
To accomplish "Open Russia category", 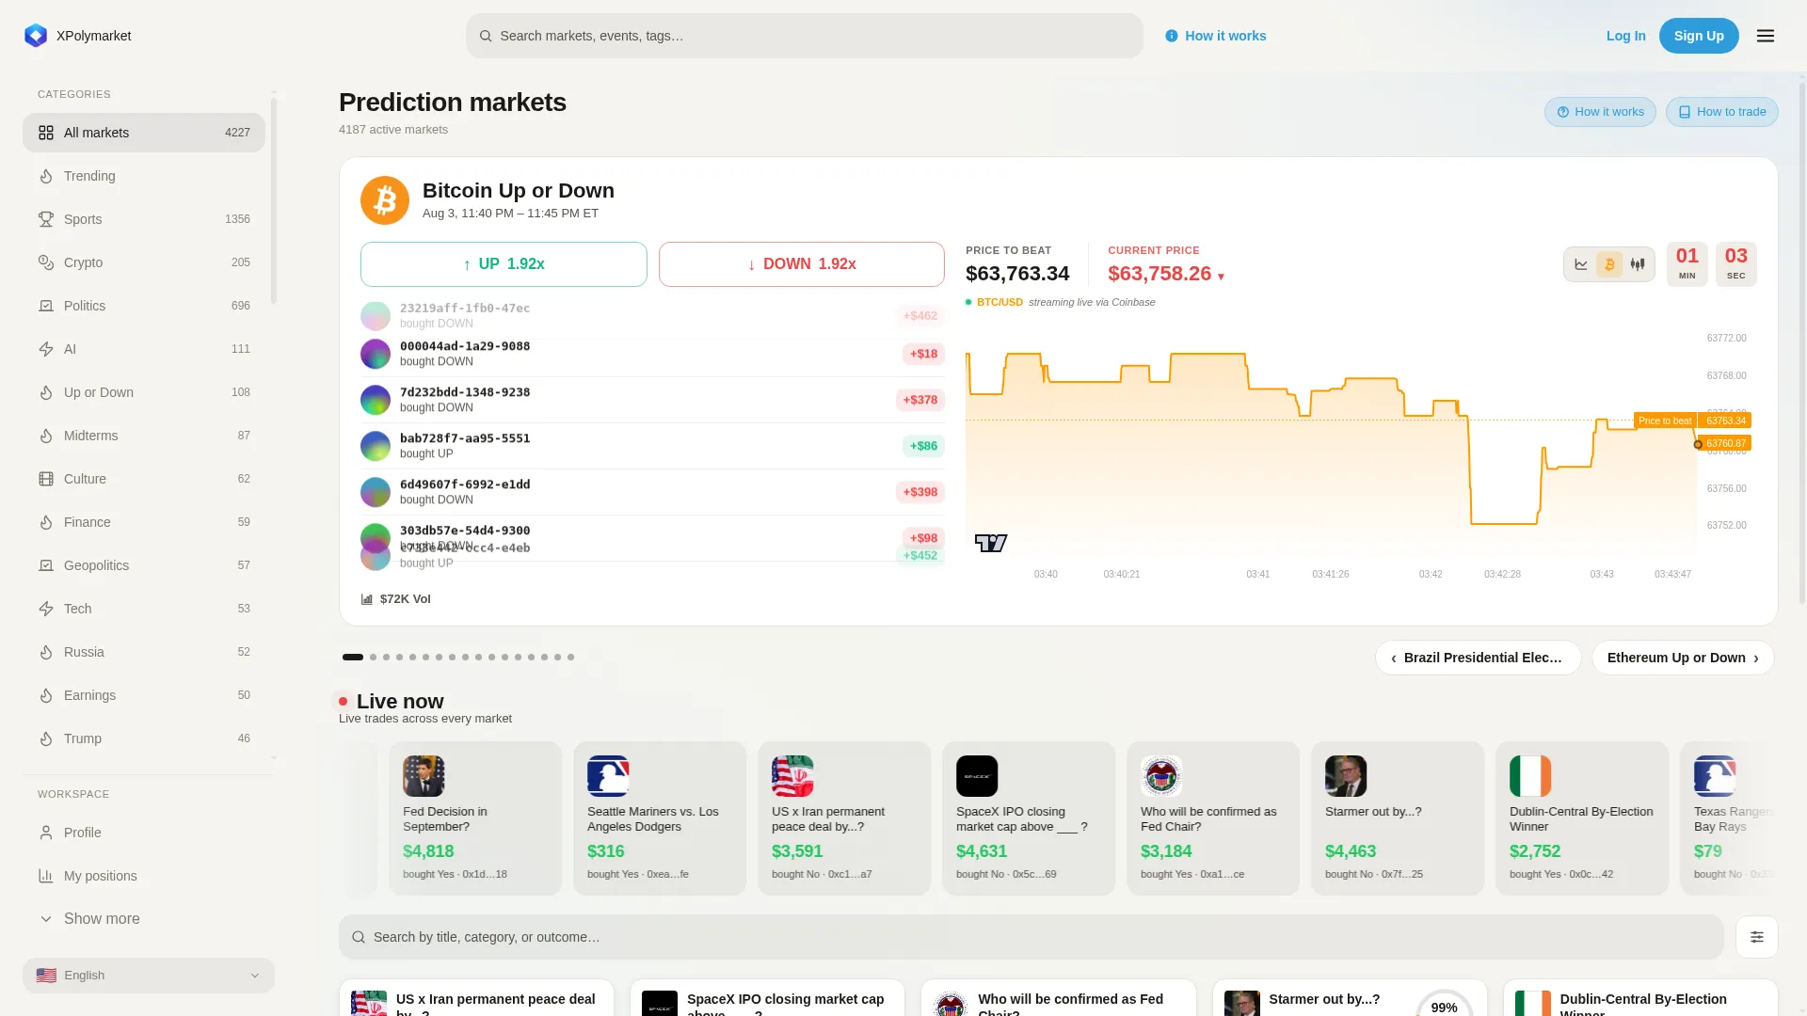I will click(144, 652).
